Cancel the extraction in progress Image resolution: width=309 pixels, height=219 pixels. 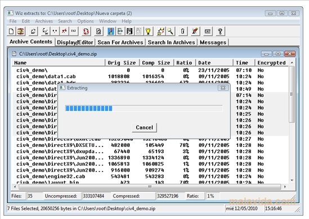(144, 128)
